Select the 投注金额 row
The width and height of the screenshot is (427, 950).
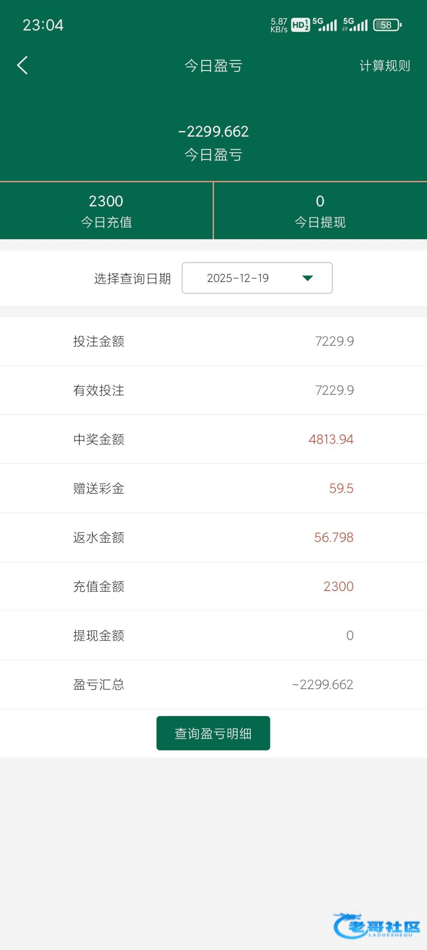pyautogui.click(x=213, y=341)
